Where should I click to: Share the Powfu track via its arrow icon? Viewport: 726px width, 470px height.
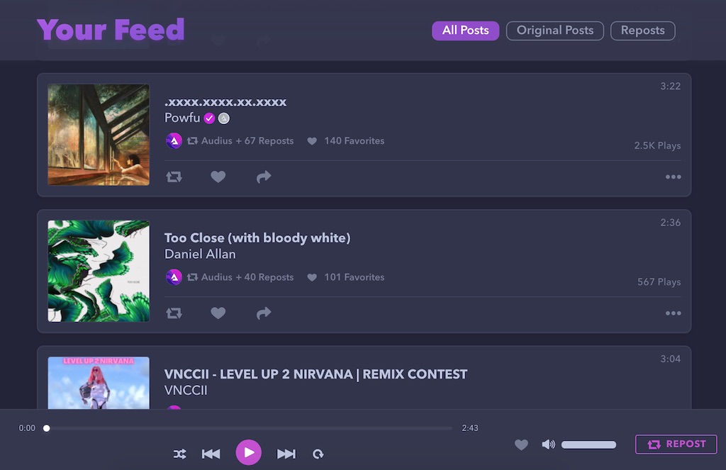tap(264, 177)
